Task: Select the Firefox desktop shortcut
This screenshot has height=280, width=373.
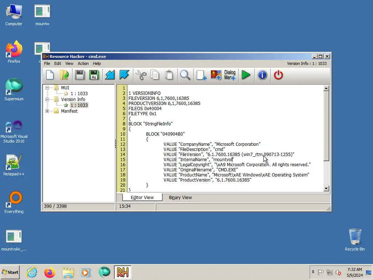Action: [14, 52]
